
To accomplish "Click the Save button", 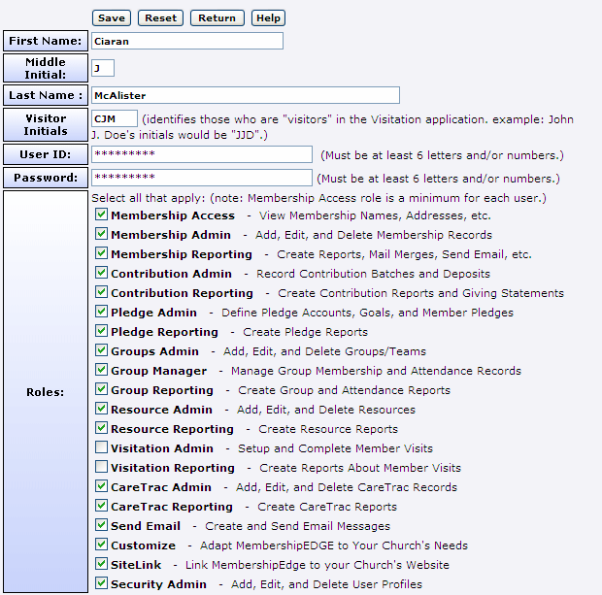I will click(112, 17).
